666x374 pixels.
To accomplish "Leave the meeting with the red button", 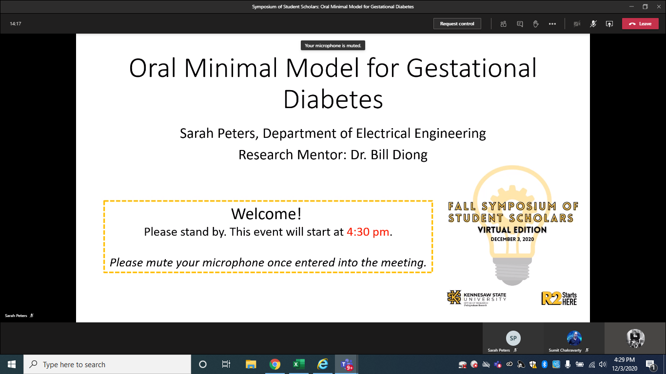I will tap(640, 24).
